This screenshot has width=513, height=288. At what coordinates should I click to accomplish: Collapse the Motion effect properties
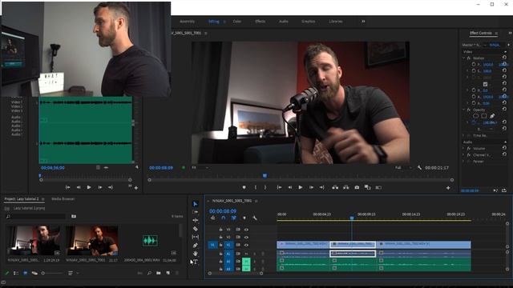pyautogui.click(x=463, y=58)
